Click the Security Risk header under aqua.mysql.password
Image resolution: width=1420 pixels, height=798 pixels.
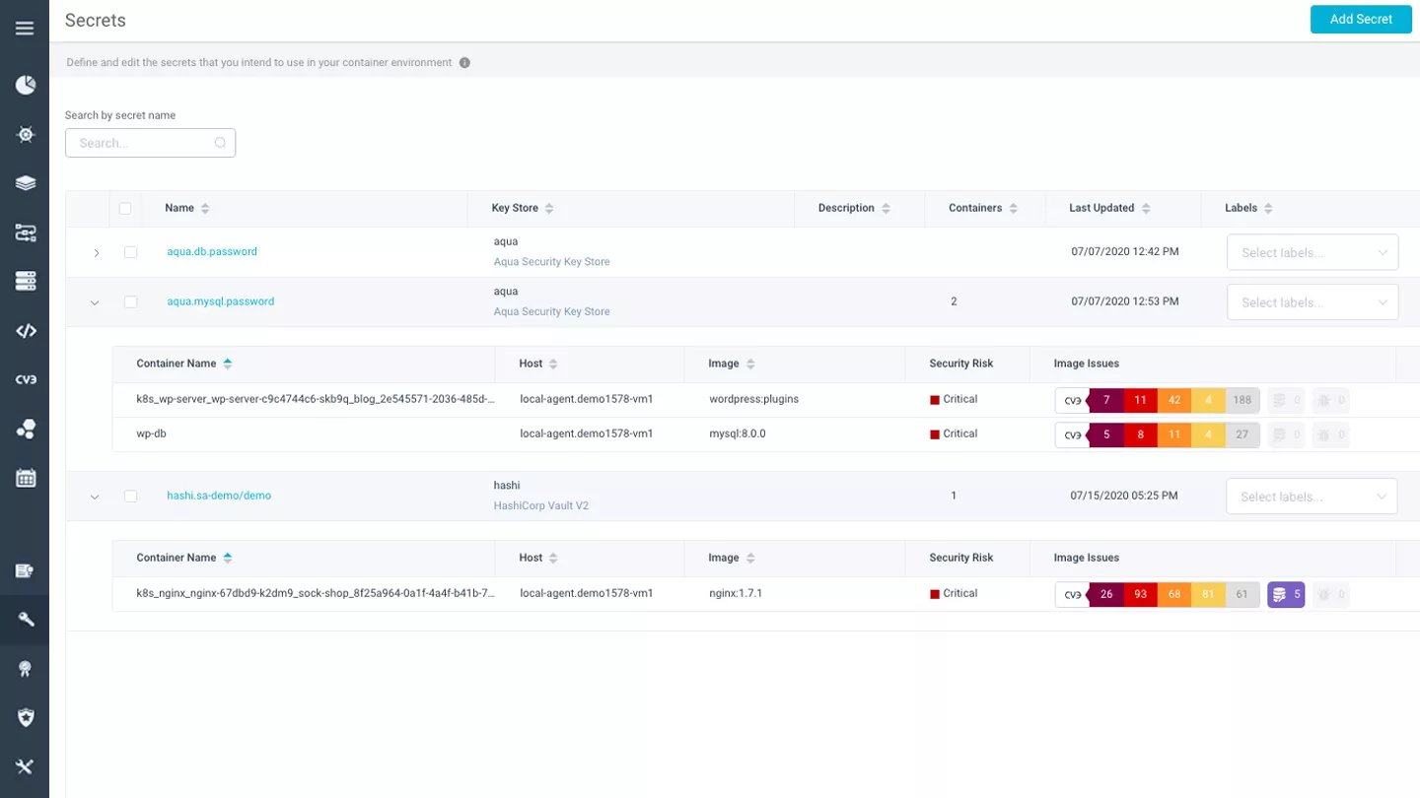point(961,365)
